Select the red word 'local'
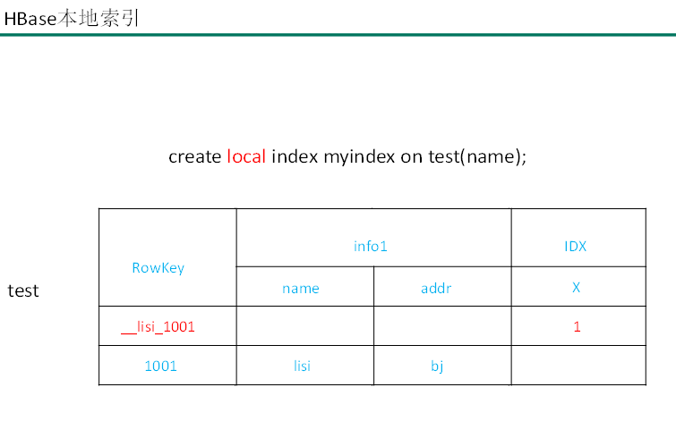Screen dimensions: 676x421 246,156
